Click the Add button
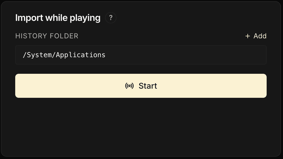 tap(256, 36)
